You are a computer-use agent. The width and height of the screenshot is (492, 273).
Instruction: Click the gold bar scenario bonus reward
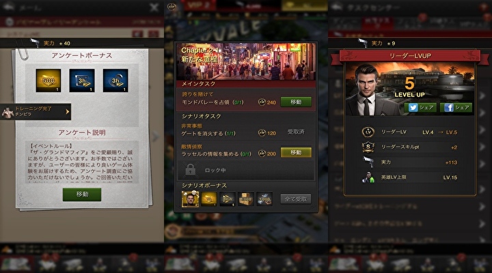(209, 199)
